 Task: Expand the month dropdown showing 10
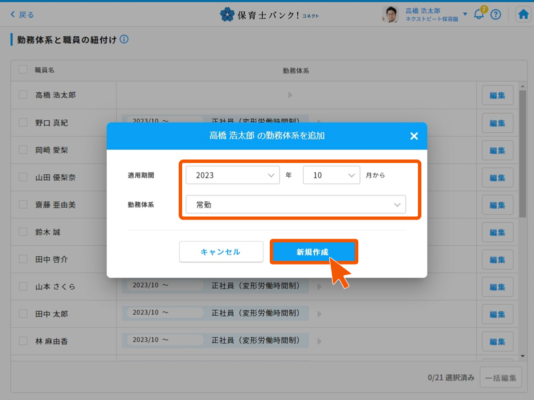tap(331, 175)
